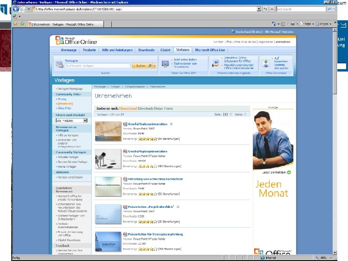
Task: Click the Homepage breadcrumb link
Action: tap(100, 87)
